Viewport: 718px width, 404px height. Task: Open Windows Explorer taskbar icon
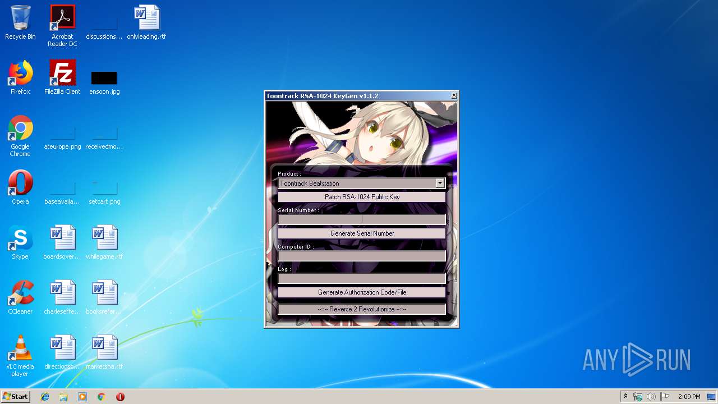click(x=63, y=397)
